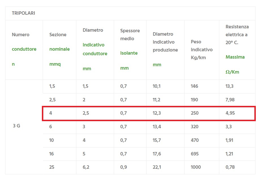Image resolution: width=264 pixels, height=184 pixels.
Task: Select the 1000 Kg/km weight cell
Action: [196, 167]
